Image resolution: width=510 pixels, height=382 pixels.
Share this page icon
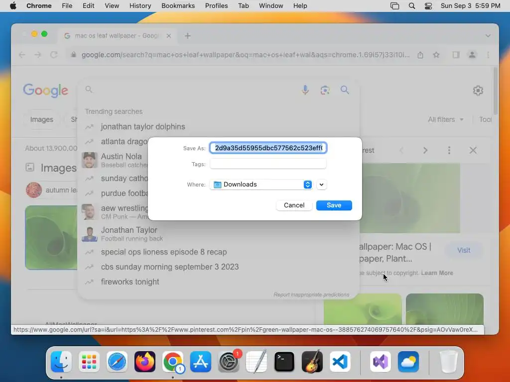tap(420, 55)
